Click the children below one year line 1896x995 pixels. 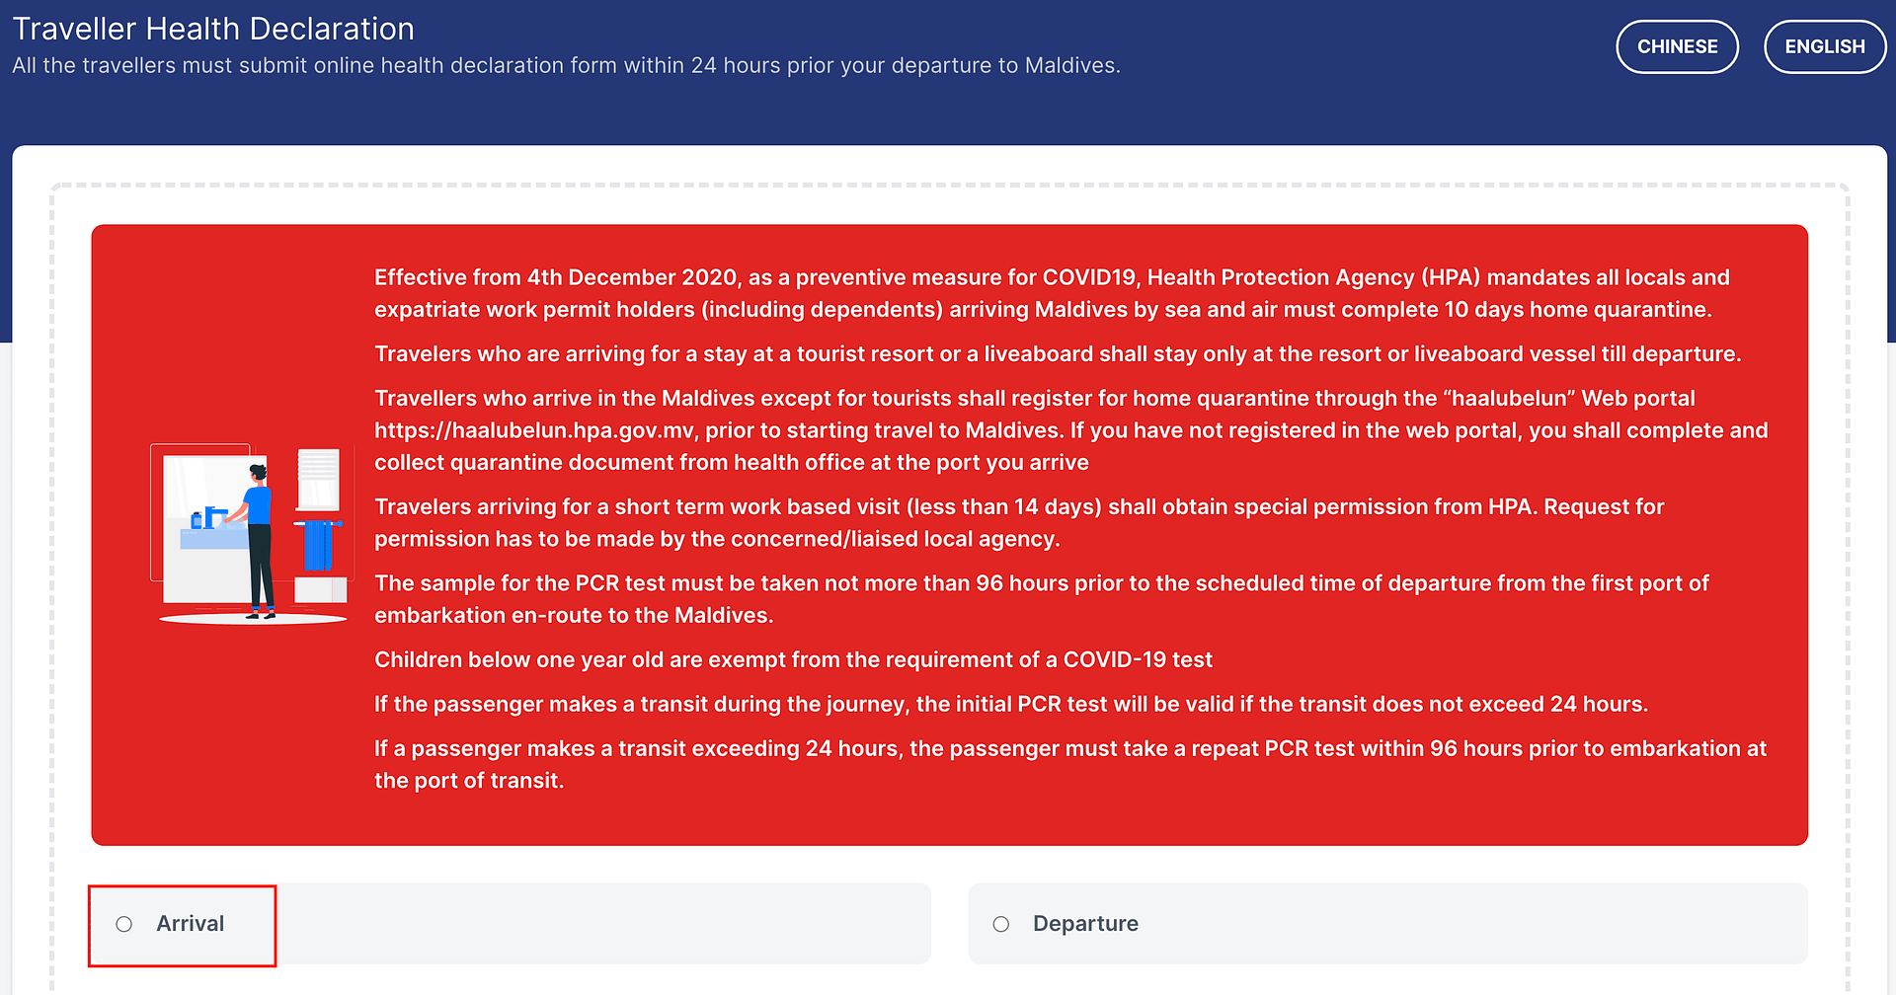(793, 659)
